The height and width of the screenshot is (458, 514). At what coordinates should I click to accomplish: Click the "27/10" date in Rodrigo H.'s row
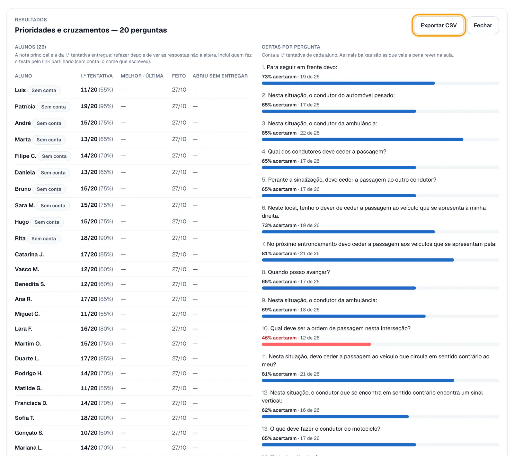179,373
